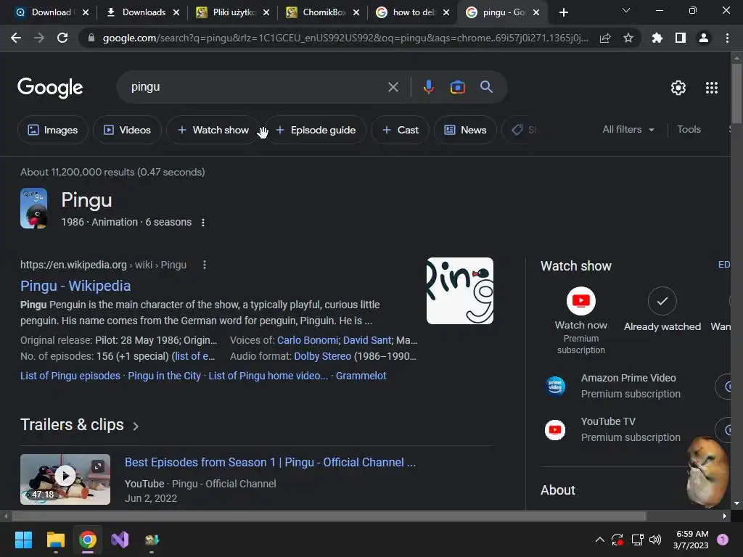The height and width of the screenshot is (557, 743).
Task: Click the volume icon in system tray
Action: tap(655, 540)
